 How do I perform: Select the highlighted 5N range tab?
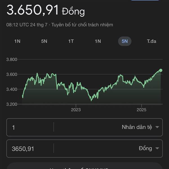coord(125,41)
